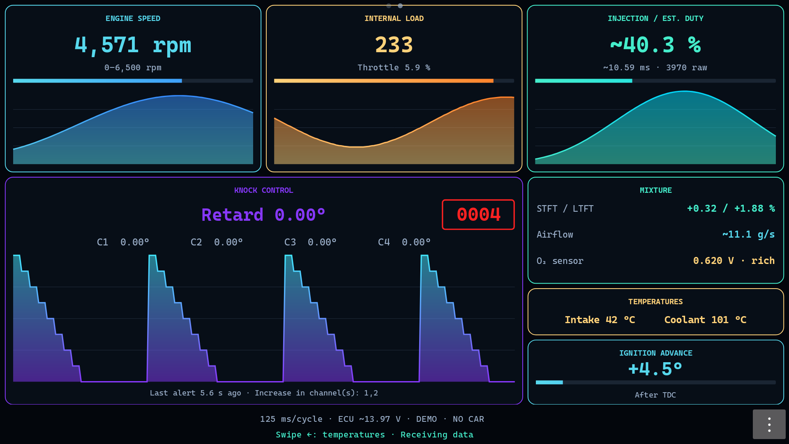This screenshot has height=444, width=789.
Task: Click the +0.32 / +1.88 % trim value
Action: coord(731,209)
